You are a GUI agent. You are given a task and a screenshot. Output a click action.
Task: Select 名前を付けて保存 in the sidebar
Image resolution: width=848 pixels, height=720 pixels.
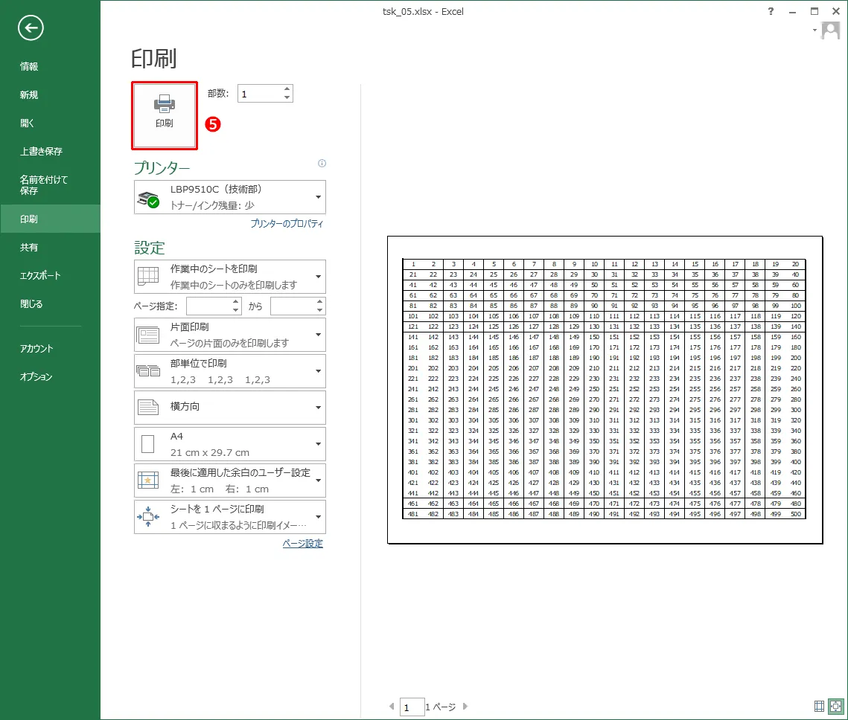[x=51, y=184]
